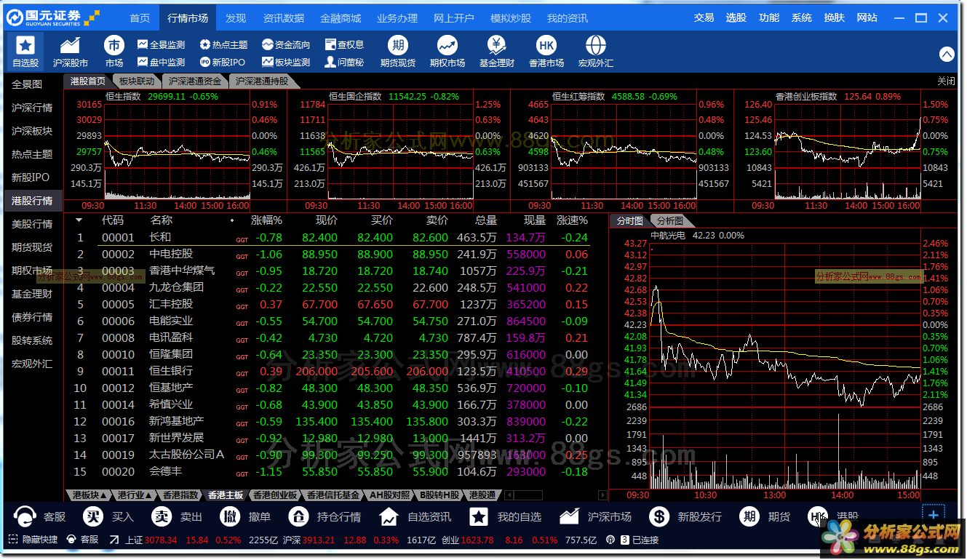Open the 换肤 skin menu
Image resolution: width=967 pixels, height=560 pixels.
coord(835,17)
